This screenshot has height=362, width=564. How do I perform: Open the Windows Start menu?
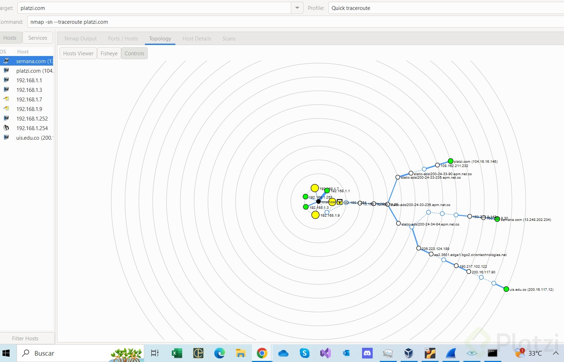pos(6,353)
